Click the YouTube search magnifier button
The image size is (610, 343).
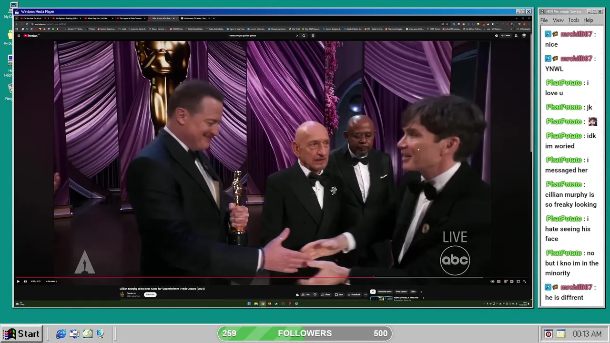(x=304, y=36)
